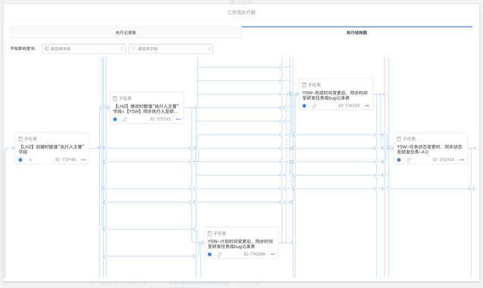Click the plus icon on card ID: 172146
This screenshot has width=483, height=288.
tap(30, 160)
